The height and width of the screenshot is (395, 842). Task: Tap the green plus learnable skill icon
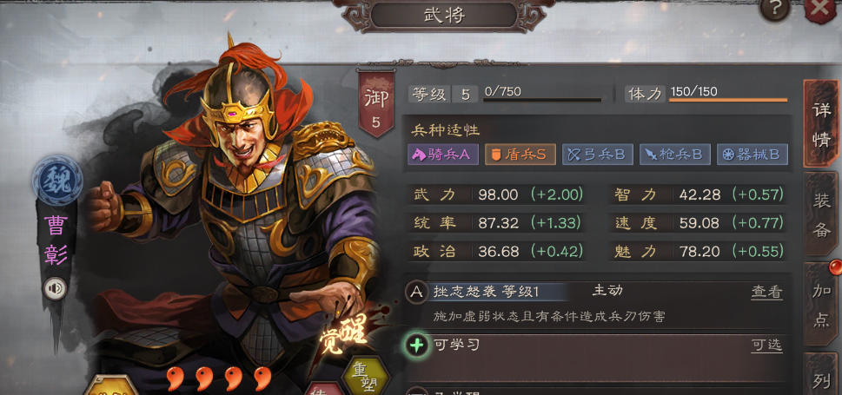(416, 346)
